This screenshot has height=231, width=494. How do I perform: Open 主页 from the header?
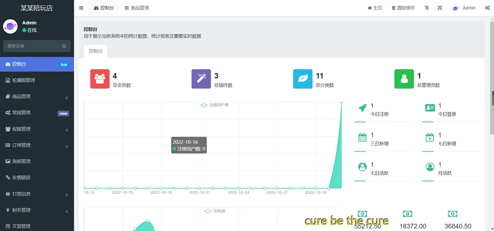[375, 7]
